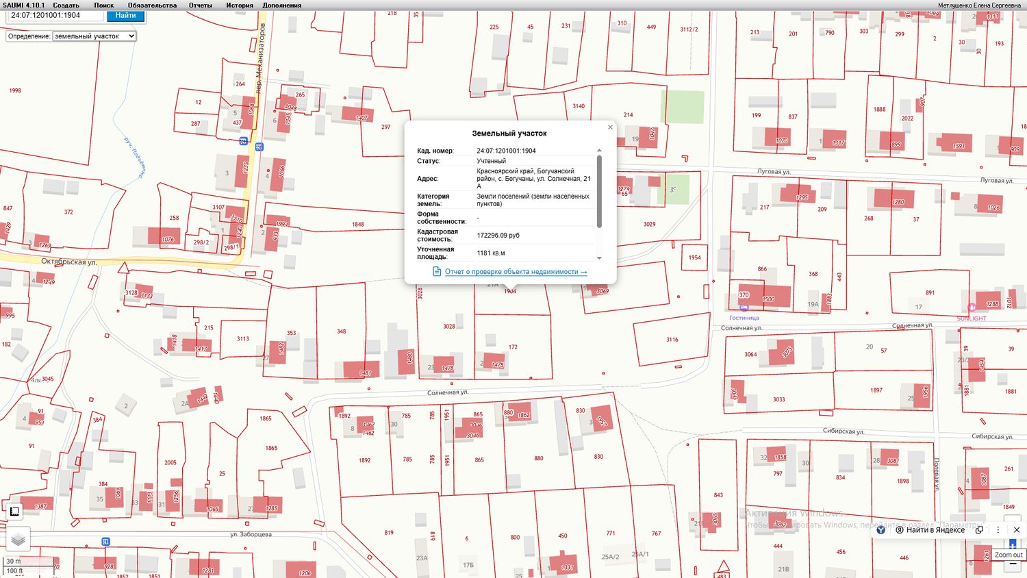Close the Yandex search bar
The width and height of the screenshot is (1027, 578).
tap(1017, 530)
